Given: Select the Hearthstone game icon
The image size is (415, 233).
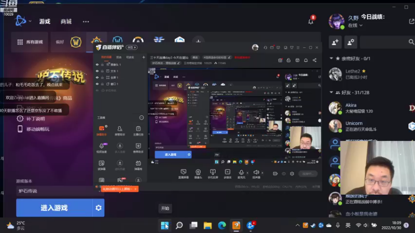Looking at the screenshot, I should (96, 41).
